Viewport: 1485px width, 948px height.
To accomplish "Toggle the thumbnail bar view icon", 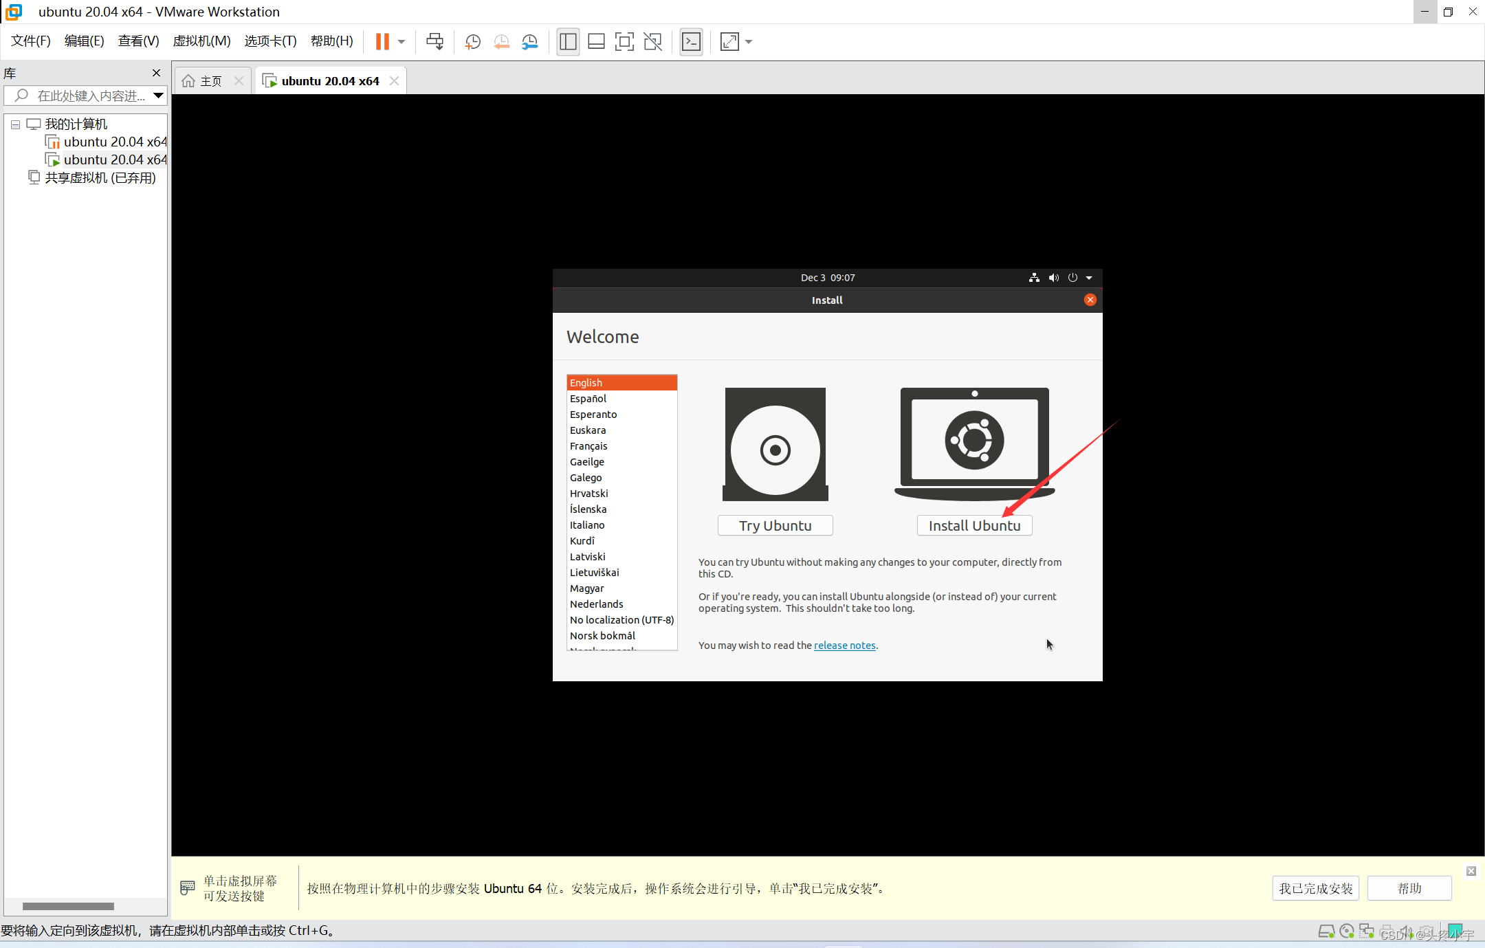I will click(596, 42).
